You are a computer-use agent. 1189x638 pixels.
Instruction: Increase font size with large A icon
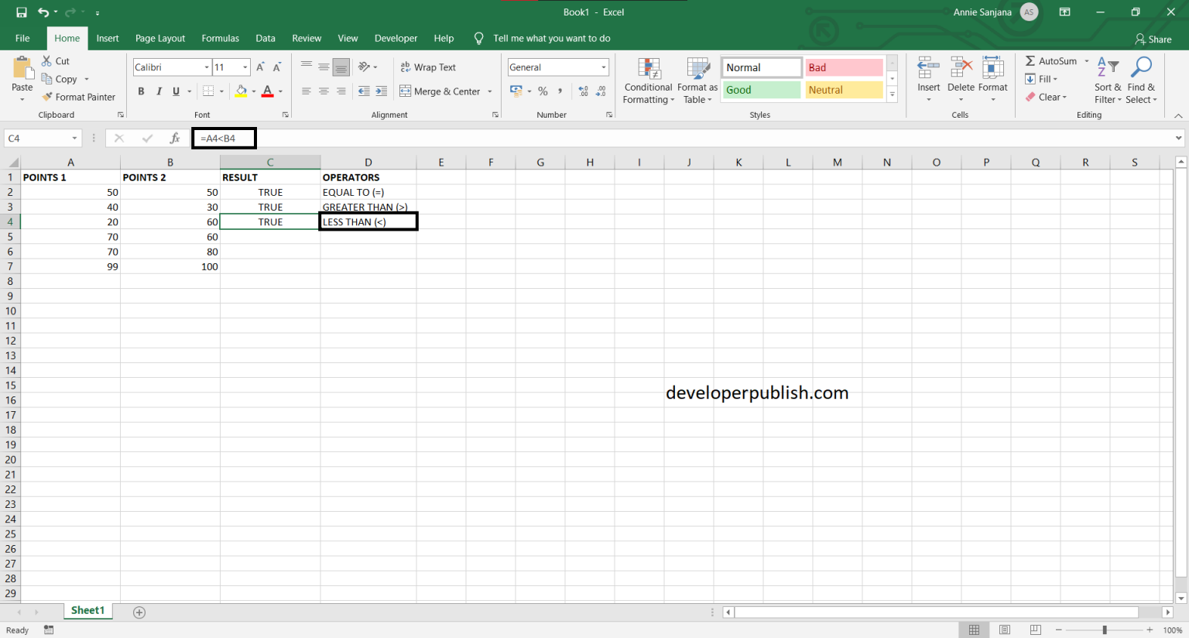coord(261,67)
